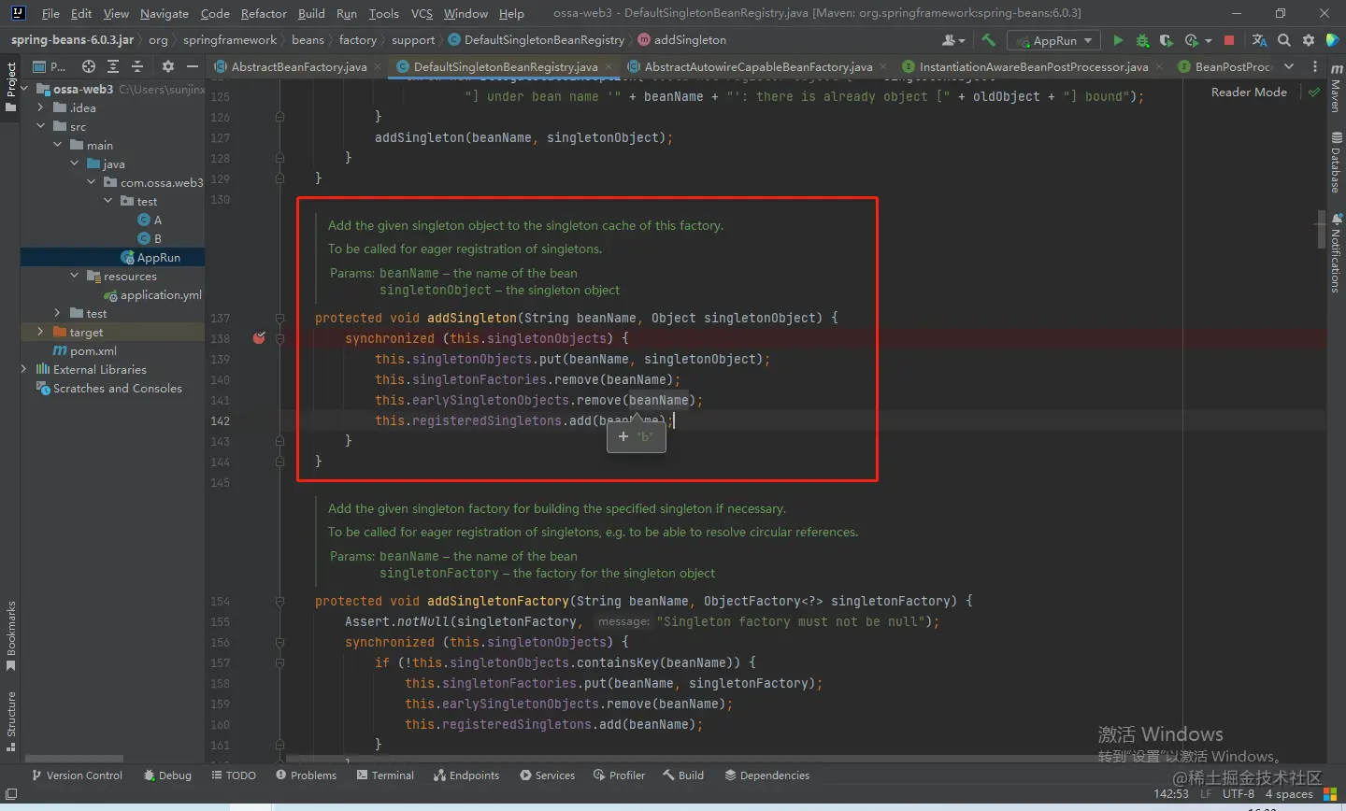This screenshot has width=1346, height=811.
Task: Open the Translate icon in toolbar
Action: [x=1259, y=40]
